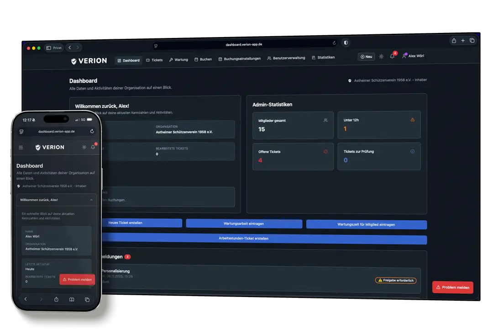Open new tab with plus icon
The image size is (493, 329).
point(463,41)
